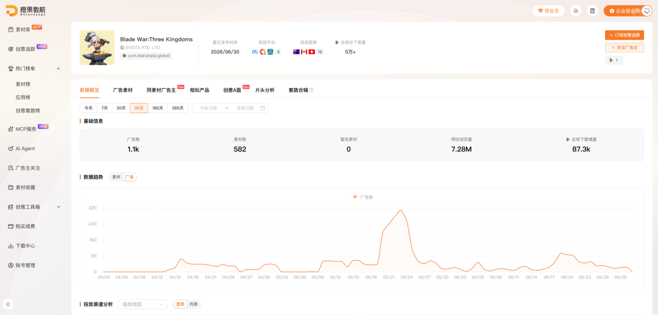The width and height of the screenshot is (658, 315).
Task: Switch to the 相似产品 tab
Action: pos(199,90)
